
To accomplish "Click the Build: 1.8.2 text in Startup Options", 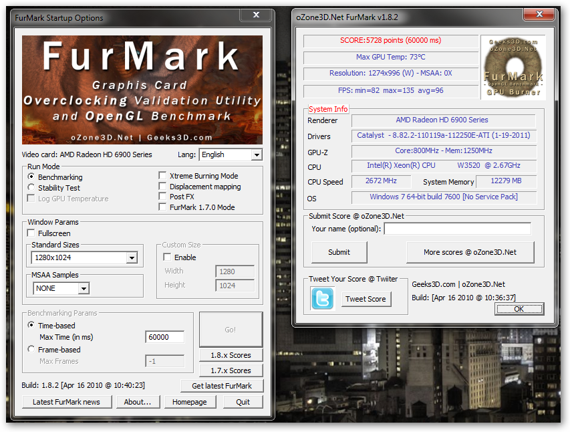I will click(84, 385).
